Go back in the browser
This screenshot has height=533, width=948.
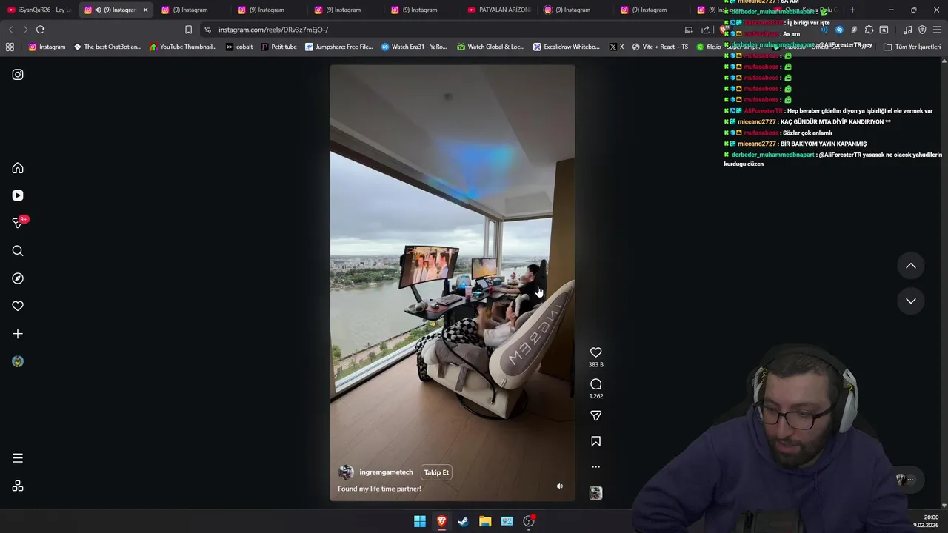tap(10, 30)
